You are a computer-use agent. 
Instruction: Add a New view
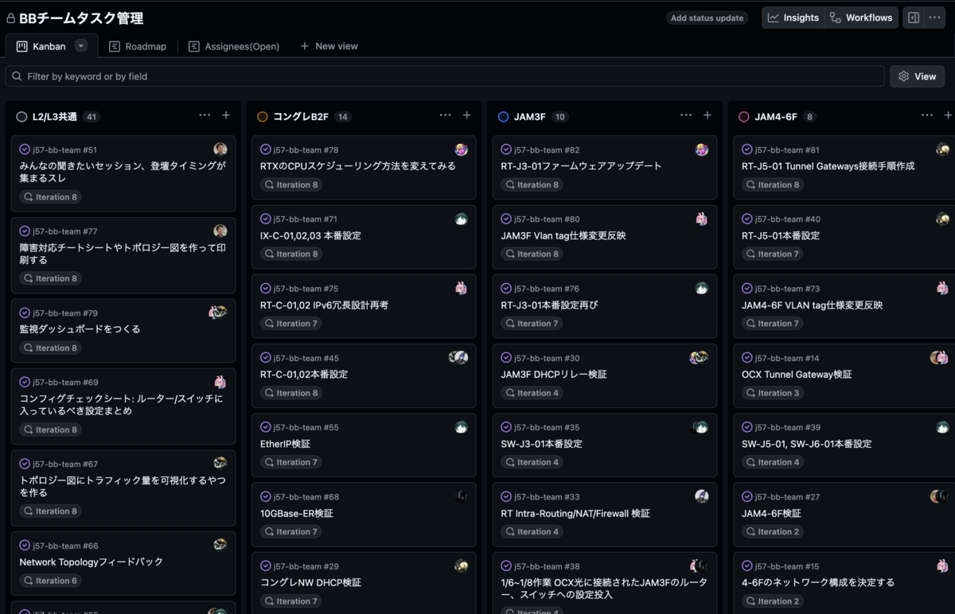[x=329, y=46]
